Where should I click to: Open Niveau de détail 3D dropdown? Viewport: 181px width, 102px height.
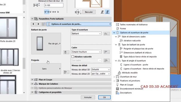[101, 69]
